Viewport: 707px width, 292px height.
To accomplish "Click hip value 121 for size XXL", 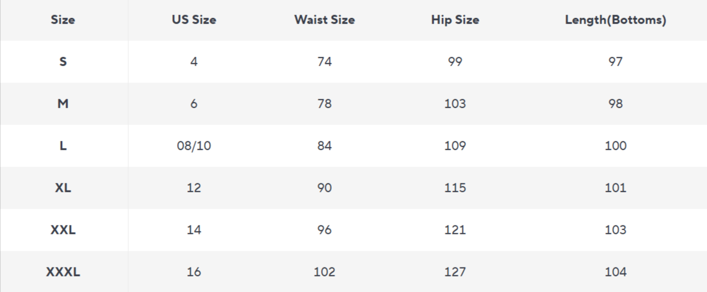I will pyautogui.click(x=455, y=230).
